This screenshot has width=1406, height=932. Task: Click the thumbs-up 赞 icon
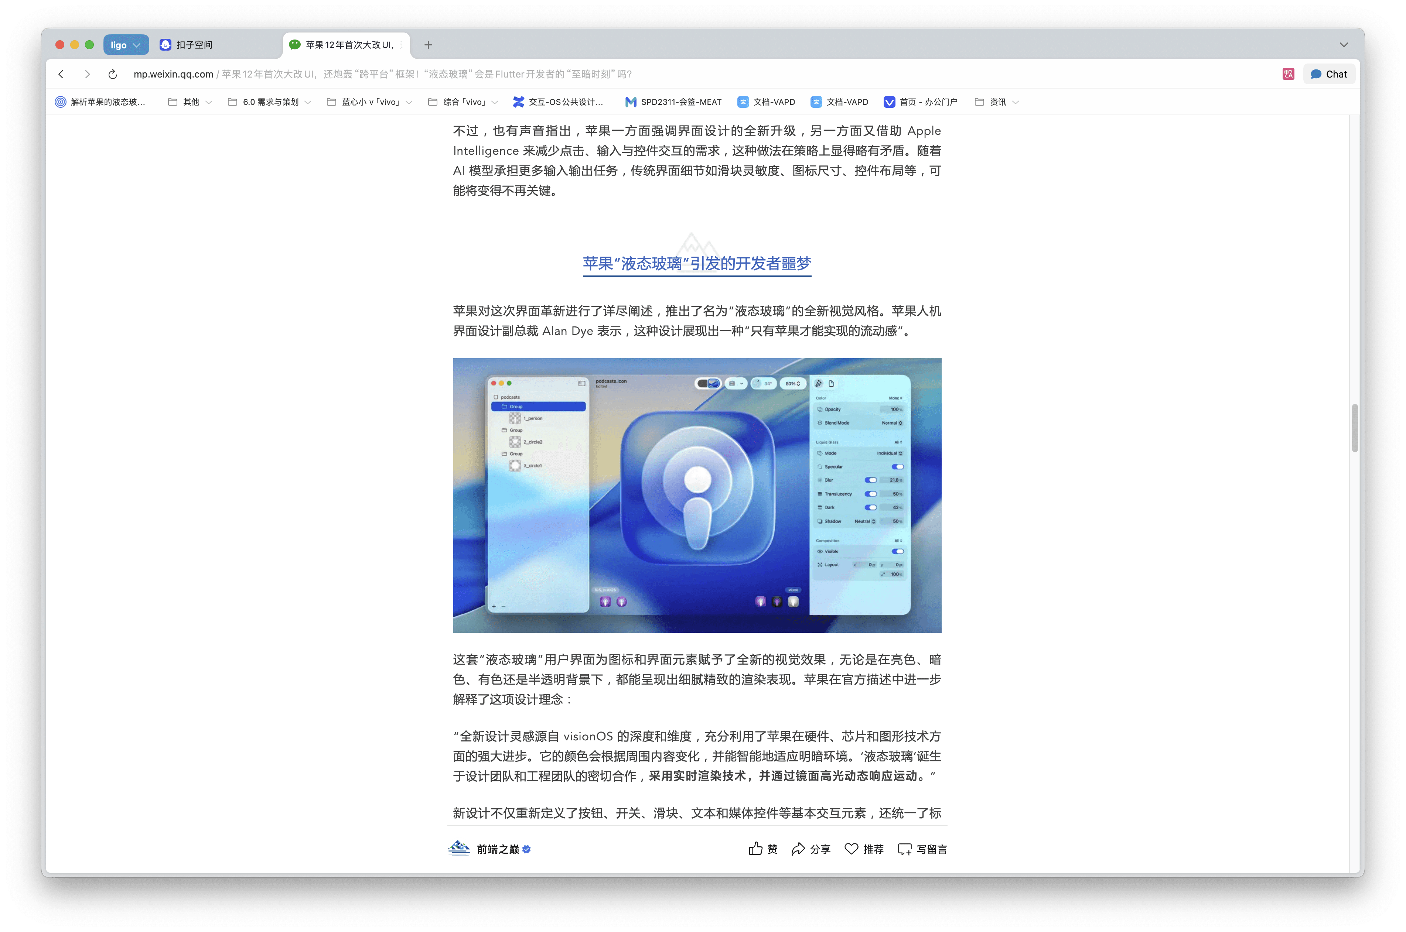(755, 849)
